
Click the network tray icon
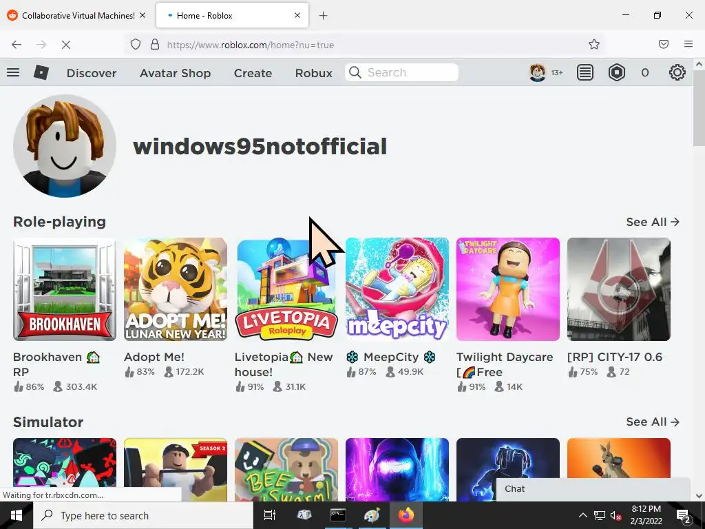pyautogui.click(x=600, y=515)
